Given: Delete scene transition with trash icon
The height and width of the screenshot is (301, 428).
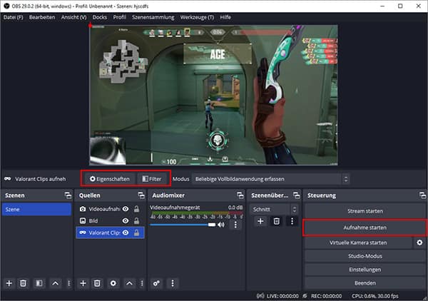Looking at the screenshot, I should click(x=276, y=221).
